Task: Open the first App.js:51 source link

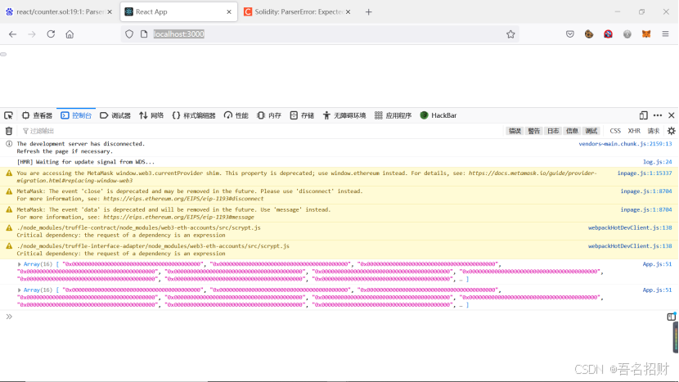Action: 657,264
